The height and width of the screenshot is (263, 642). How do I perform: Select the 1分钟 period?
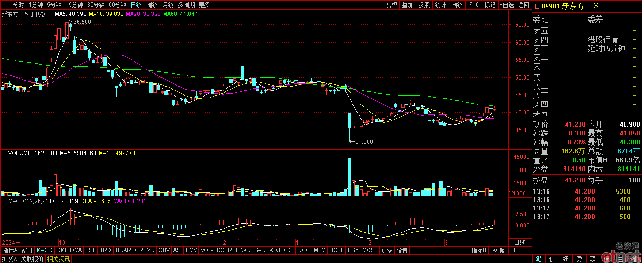36,5
